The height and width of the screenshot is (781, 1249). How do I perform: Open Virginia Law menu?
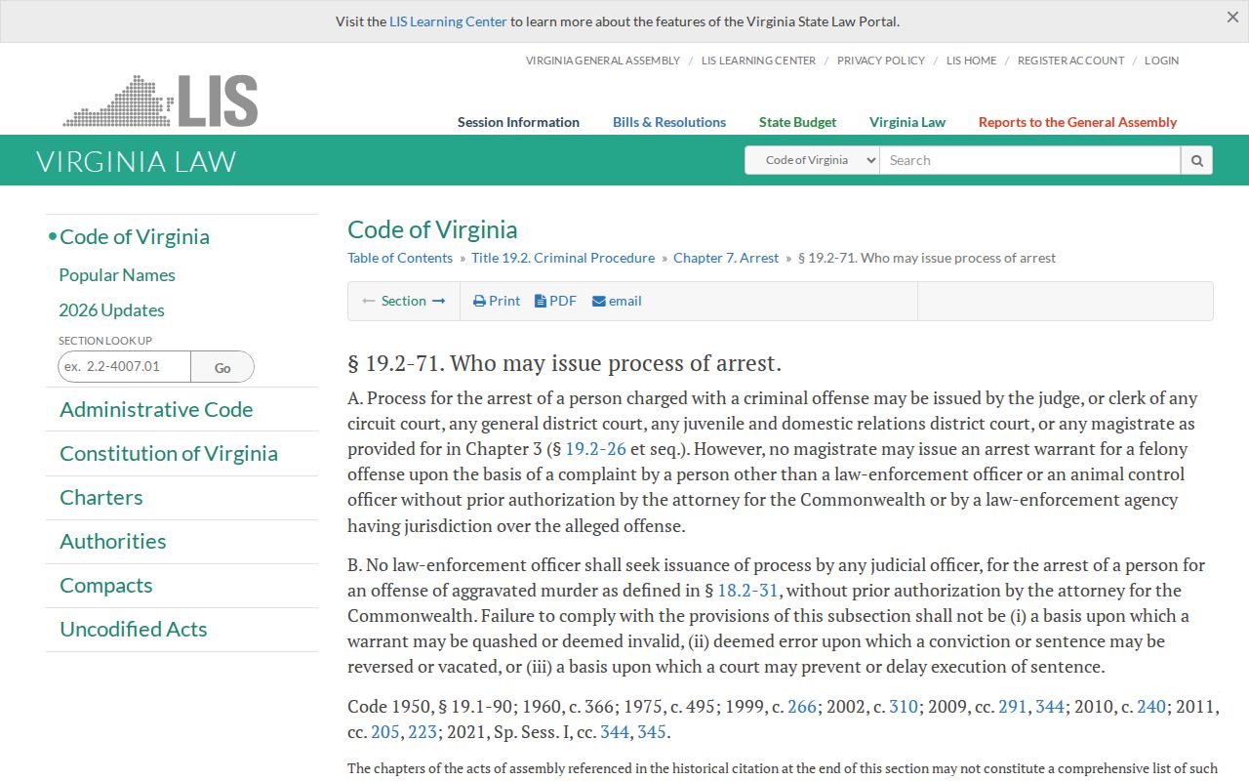(907, 122)
